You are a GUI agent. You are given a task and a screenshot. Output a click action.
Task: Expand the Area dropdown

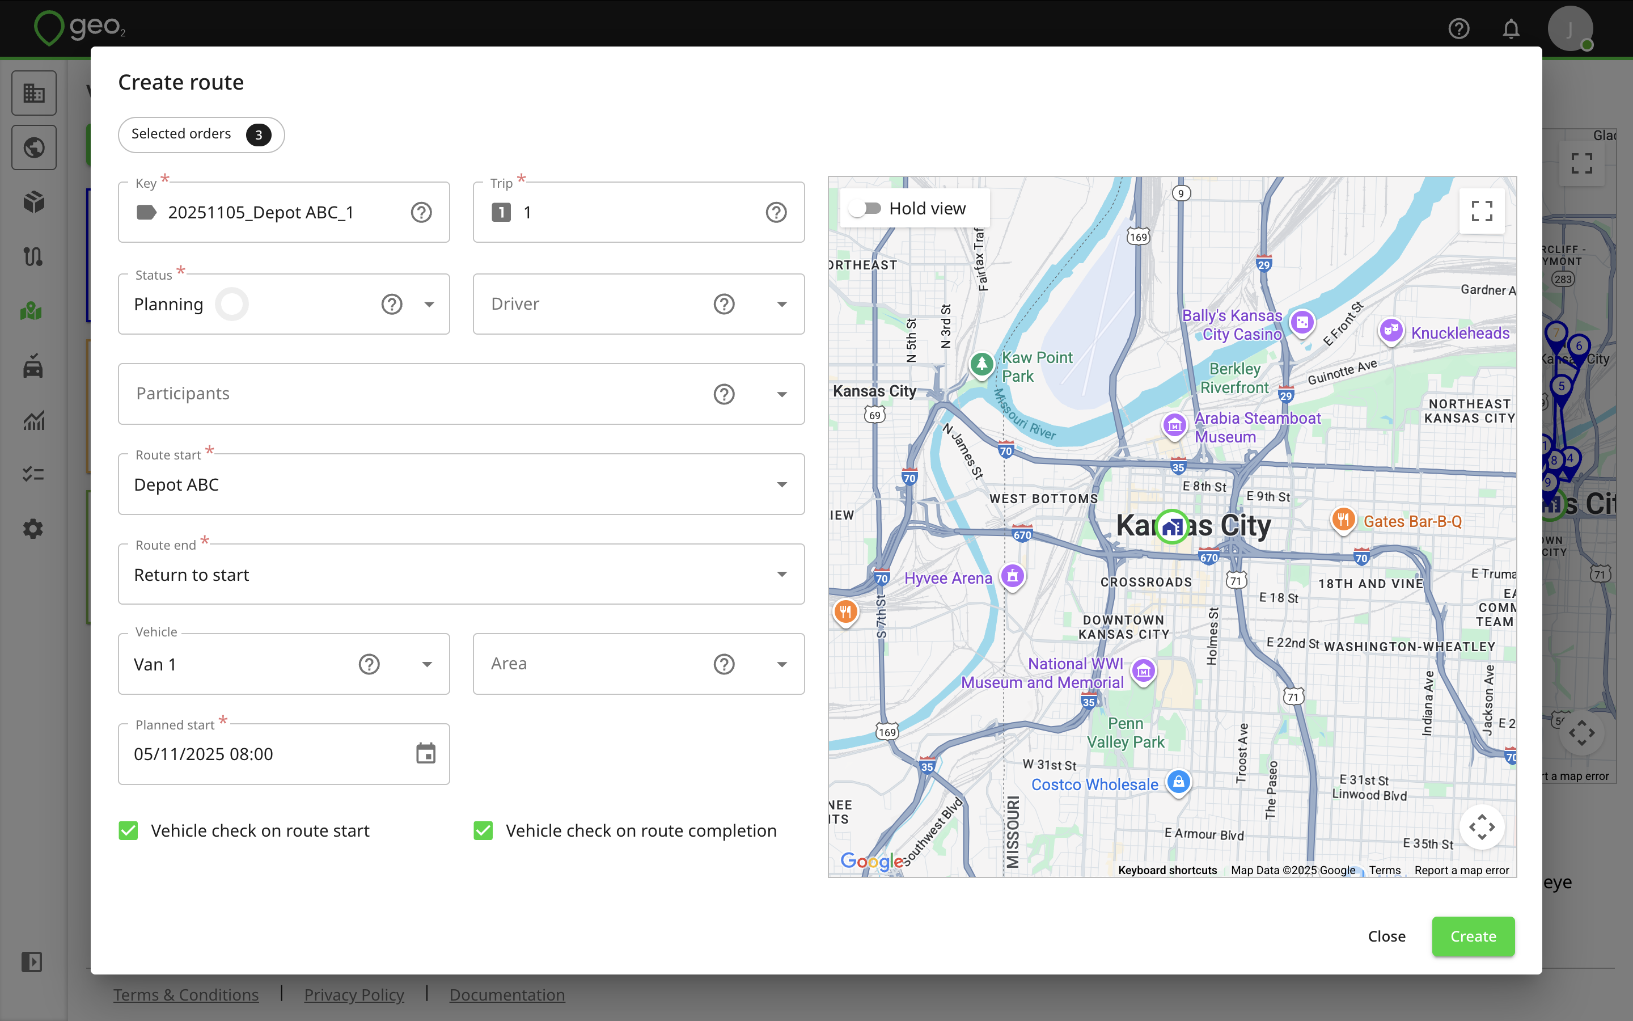pos(782,664)
